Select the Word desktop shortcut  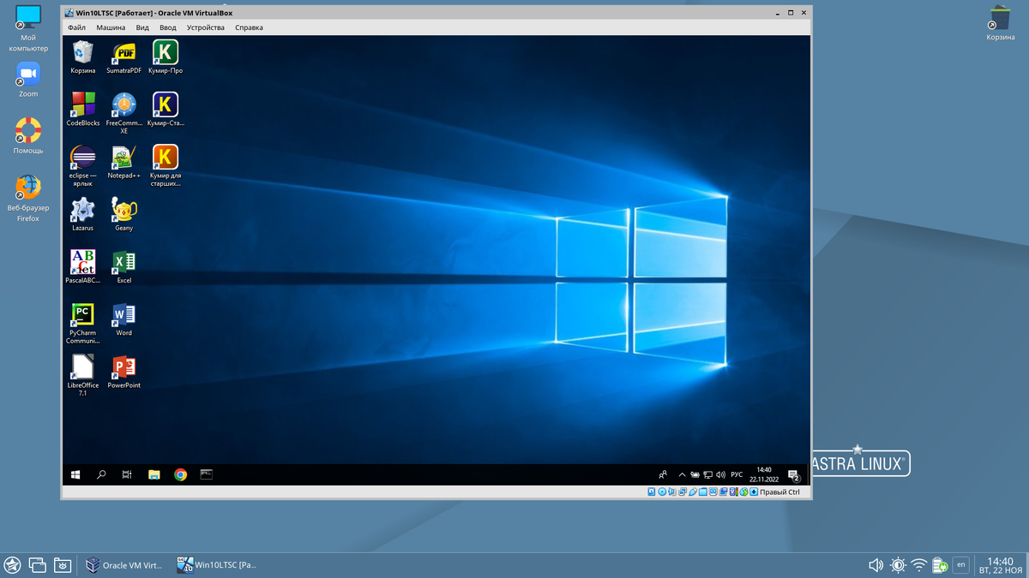[124, 319]
